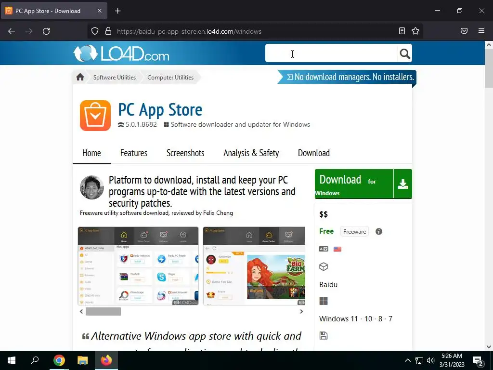Close the PC App Store tab
493x370 pixels.
tap(99, 11)
